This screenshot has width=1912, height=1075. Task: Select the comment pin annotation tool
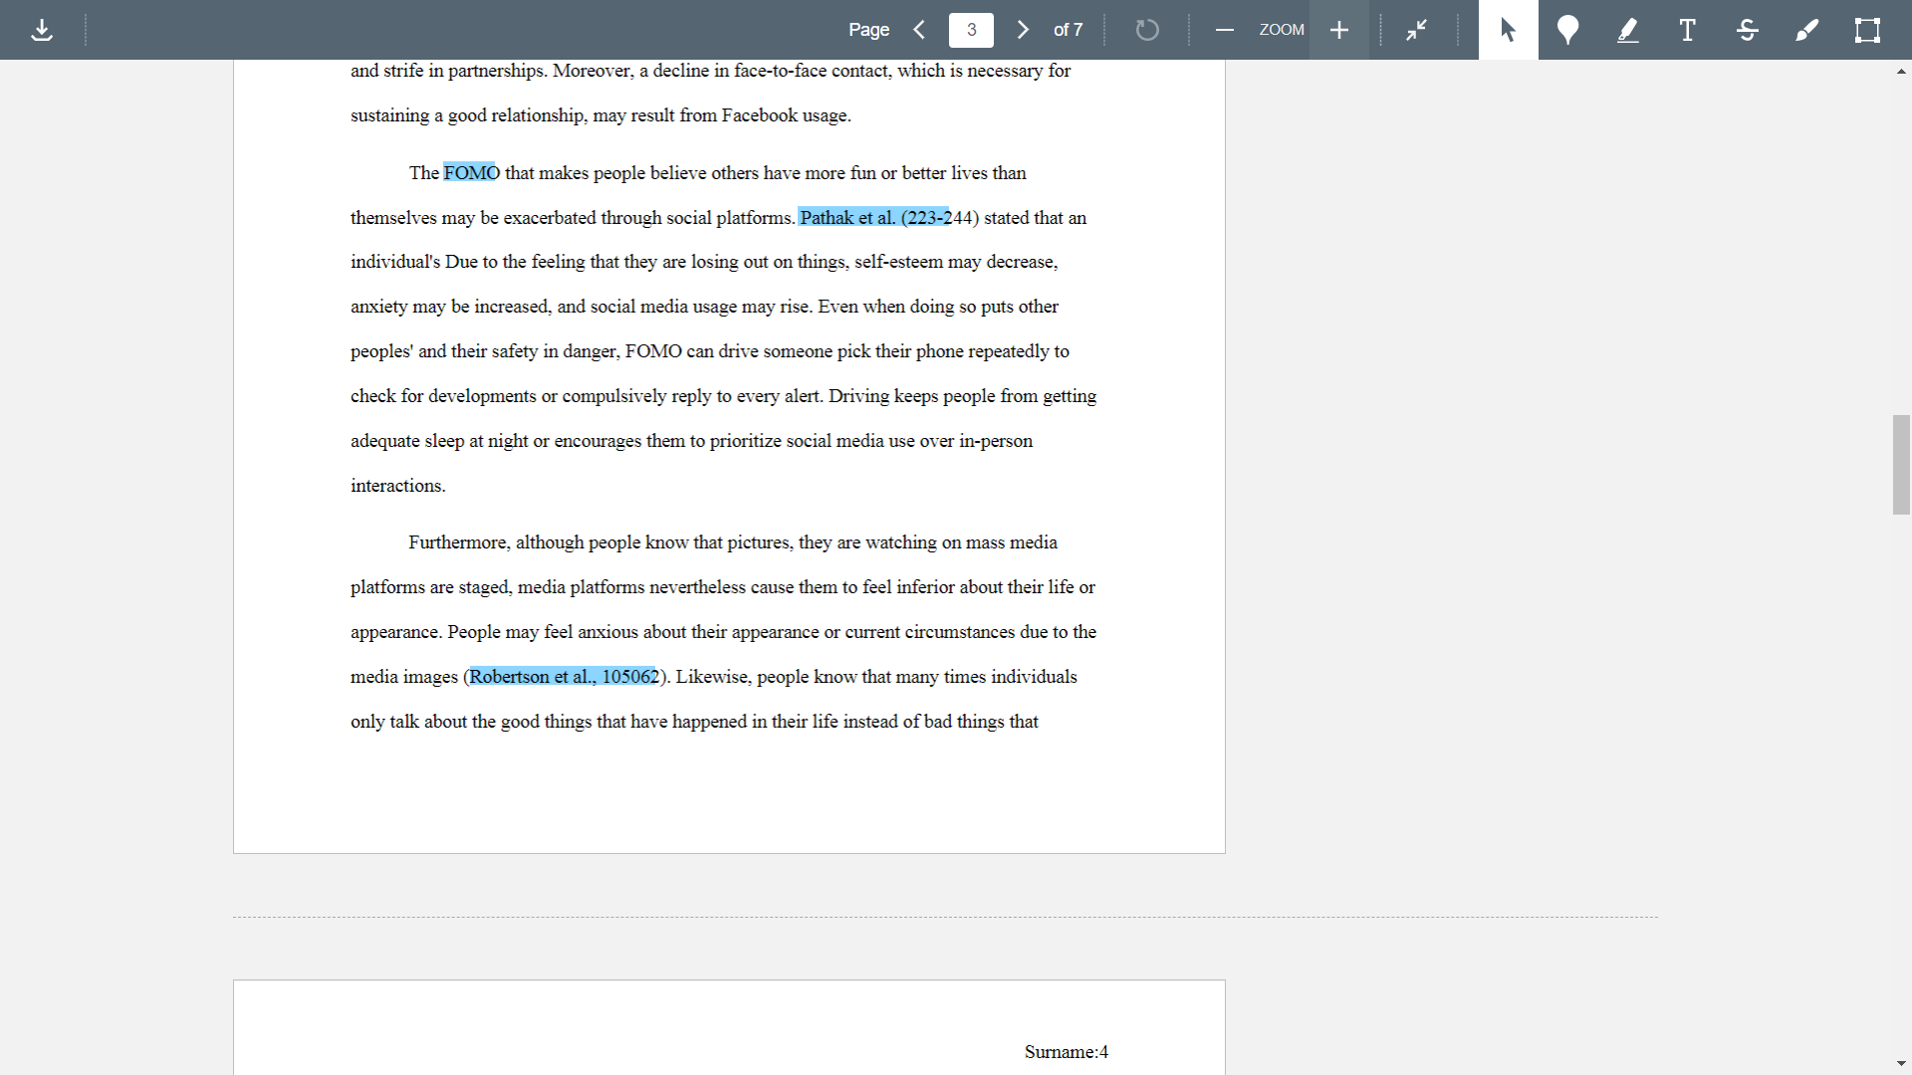[1567, 30]
